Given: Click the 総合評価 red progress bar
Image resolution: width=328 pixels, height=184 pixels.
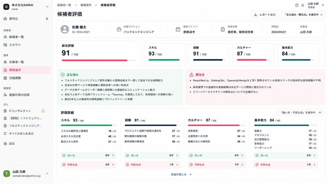Looking at the screenshot, I should pyautogui.click(x=99, y=60).
